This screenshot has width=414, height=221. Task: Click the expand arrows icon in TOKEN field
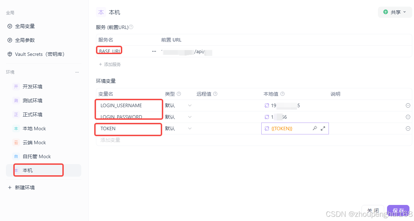click(x=323, y=128)
